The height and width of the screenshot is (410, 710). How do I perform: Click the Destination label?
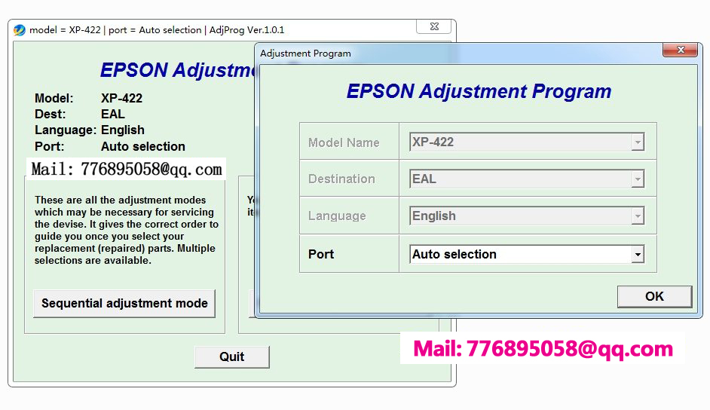tap(341, 179)
